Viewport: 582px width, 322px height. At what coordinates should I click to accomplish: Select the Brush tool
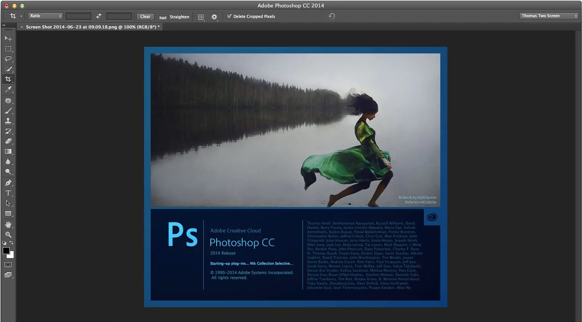tap(8, 111)
